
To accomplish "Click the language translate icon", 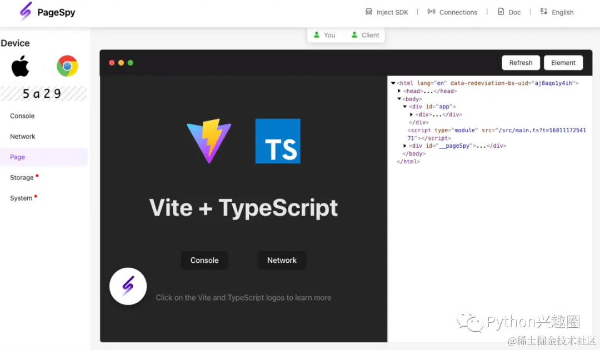I will tap(544, 12).
